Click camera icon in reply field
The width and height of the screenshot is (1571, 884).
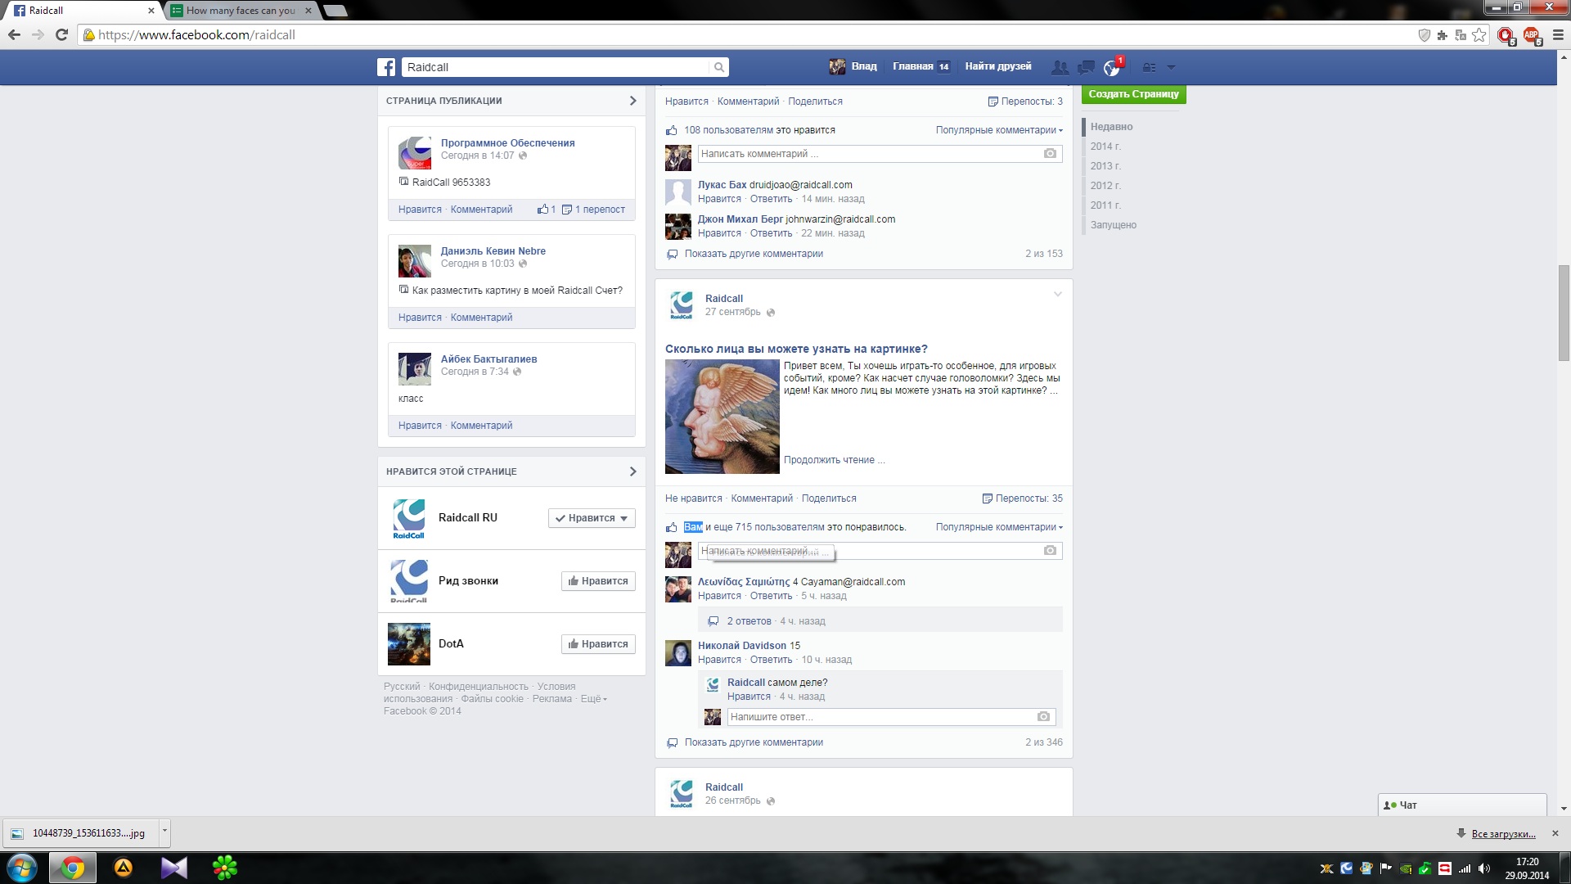[1043, 717]
